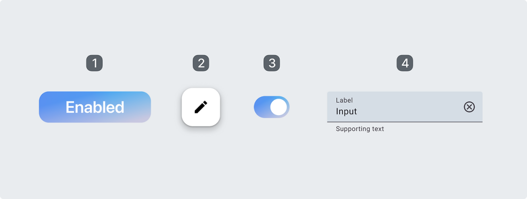
Task: Click the blue track of the switch
Action: pos(261,107)
